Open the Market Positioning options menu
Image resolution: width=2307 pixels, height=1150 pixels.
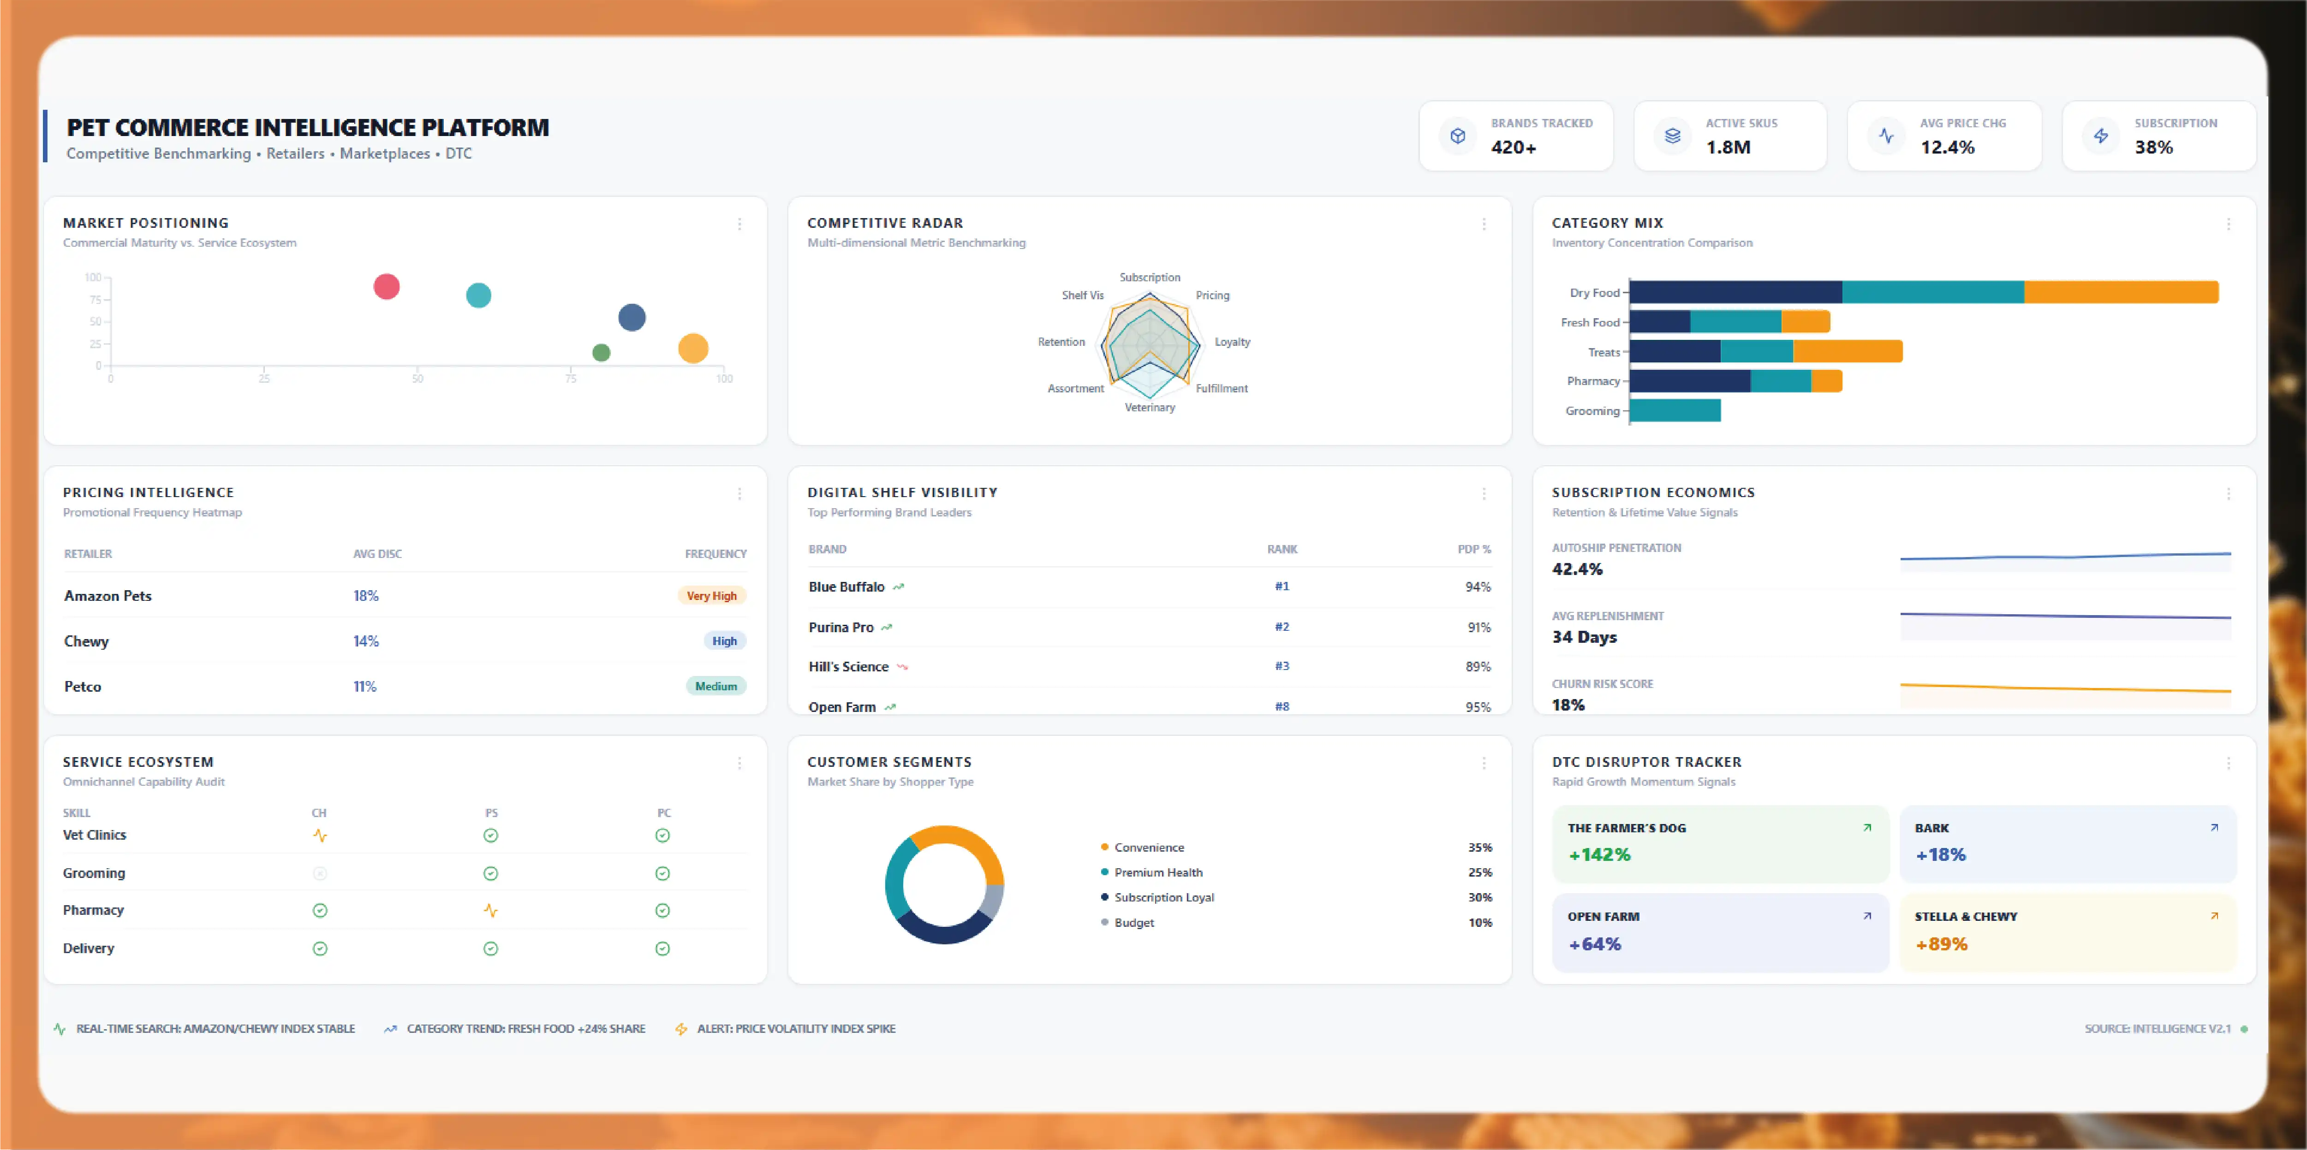coord(740,224)
